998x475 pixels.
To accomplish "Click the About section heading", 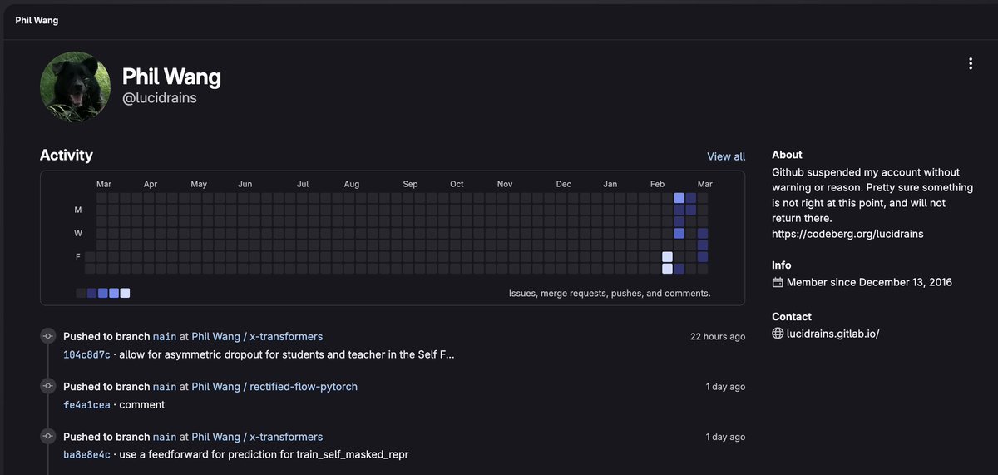I will (787, 155).
